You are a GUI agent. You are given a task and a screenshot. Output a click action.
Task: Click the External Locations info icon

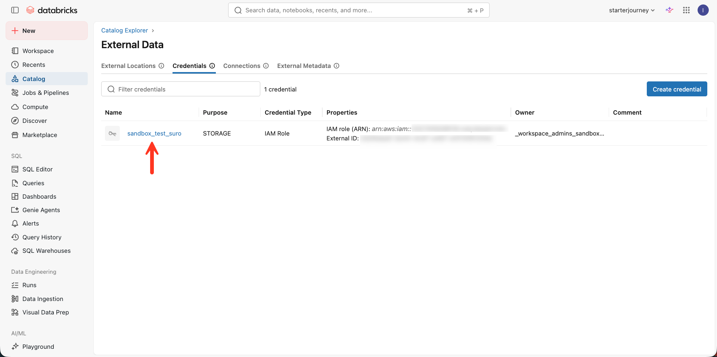pyautogui.click(x=161, y=66)
